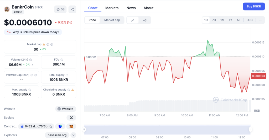The width and height of the screenshot is (269, 140).
Task: Click the chevron arrow beside Volume $6.69M
Action: (32, 65)
